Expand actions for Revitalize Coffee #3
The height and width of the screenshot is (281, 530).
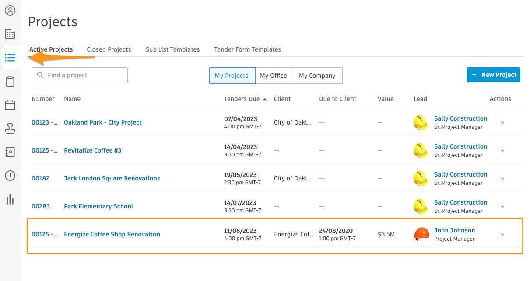tap(502, 150)
